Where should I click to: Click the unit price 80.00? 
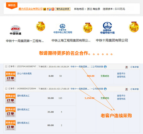pyautogui.click(x=51, y=125)
